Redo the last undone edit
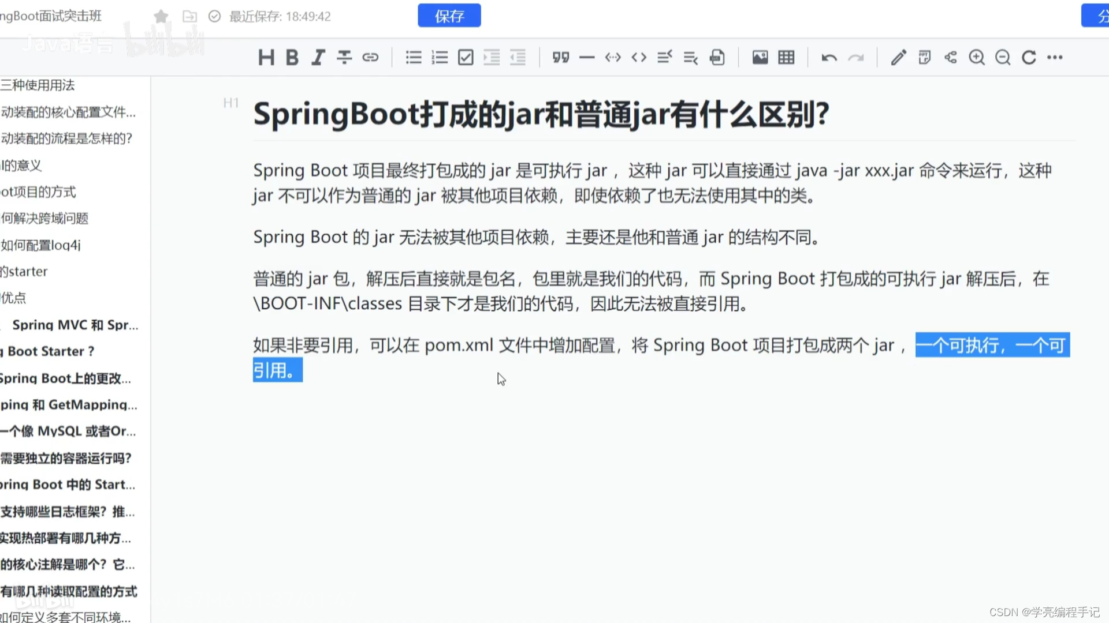Viewport: 1109px width, 623px height. click(x=855, y=57)
